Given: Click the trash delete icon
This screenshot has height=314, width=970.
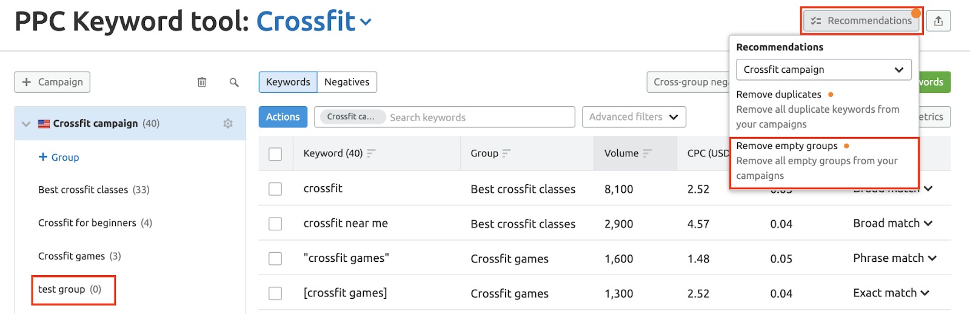Looking at the screenshot, I should pos(202,82).
